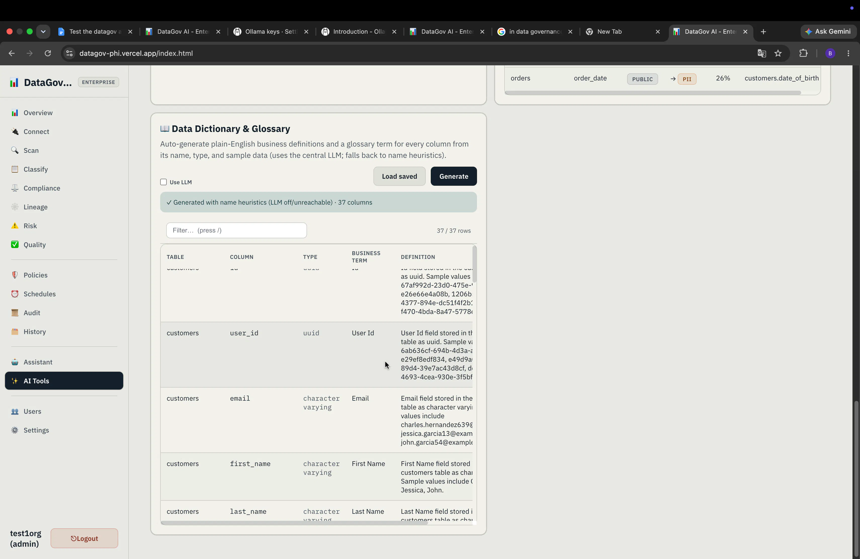
Task: Switch to the Introduction Ollama tab
Action: 359,32
